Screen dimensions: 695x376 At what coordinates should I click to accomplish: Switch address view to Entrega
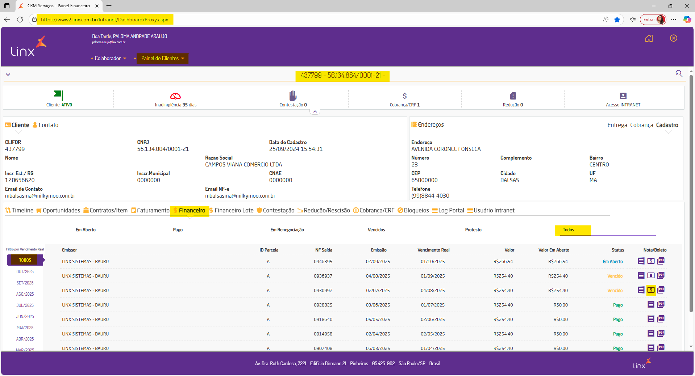click(x=617, y=125)
